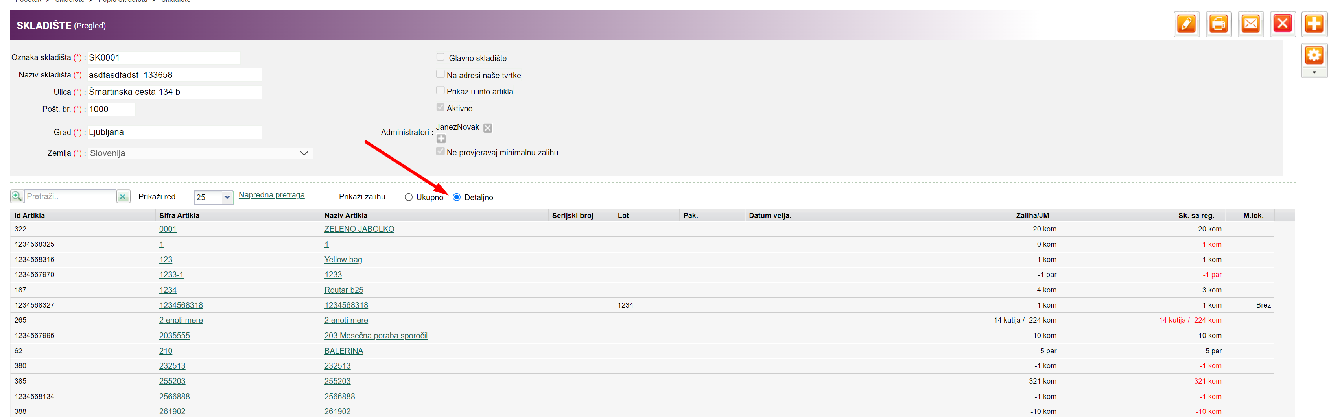This screenshot has height=417, width=1342.
Task: Open article code 1233-1 link
Action: point(171,275)
